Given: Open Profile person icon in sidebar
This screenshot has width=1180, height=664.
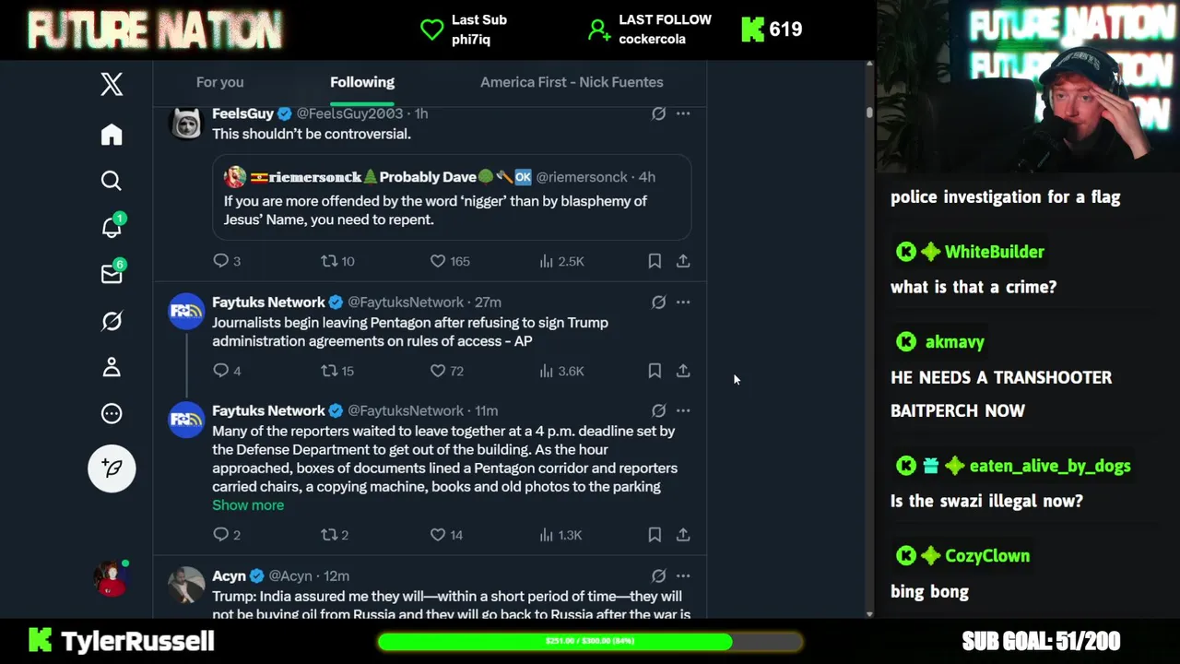Looking at the screenshot, I should coord(112,367).
